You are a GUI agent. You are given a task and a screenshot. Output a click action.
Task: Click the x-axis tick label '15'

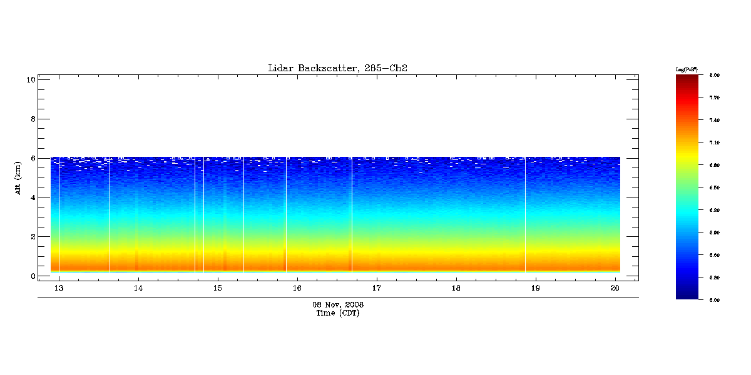(218, 288)
